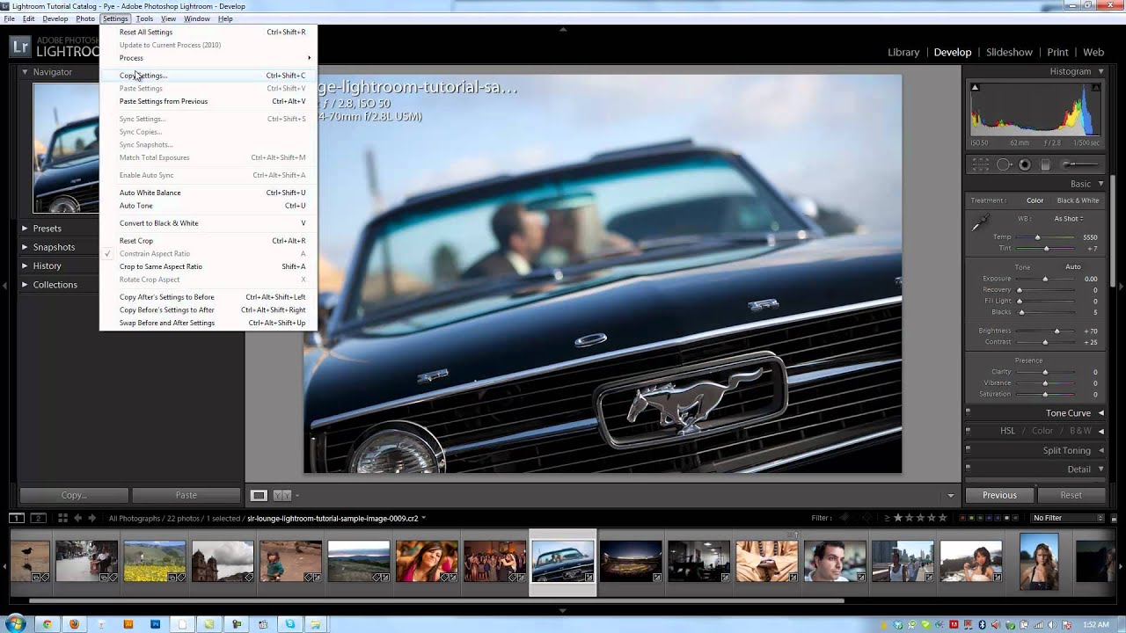This screenshot has height=633, width=1126.
Task: Toggle Tone Curve panel on/off switch
Action: click(x=968, y=411)
